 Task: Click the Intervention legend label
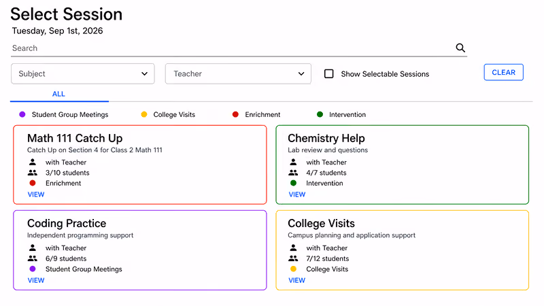tap(347, 114)
